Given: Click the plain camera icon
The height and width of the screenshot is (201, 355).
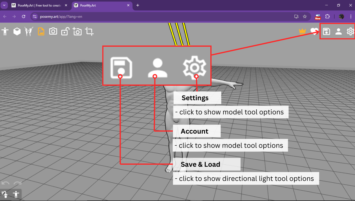Looking at the screenshot, I should pos(53,31).
